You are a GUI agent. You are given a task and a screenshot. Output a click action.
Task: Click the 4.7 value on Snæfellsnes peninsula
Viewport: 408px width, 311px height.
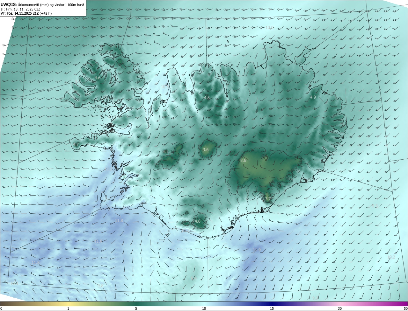[76, 145]
